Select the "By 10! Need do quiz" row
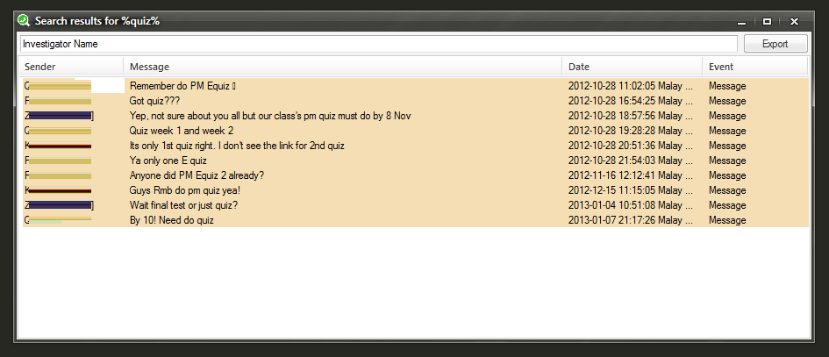Image resolution: width=829 pixels, height=357 pixels. tap(416, 220)
